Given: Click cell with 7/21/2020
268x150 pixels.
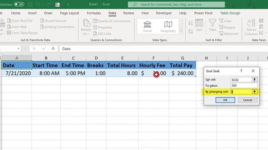Looking at the screenshot, I should 17,73.
